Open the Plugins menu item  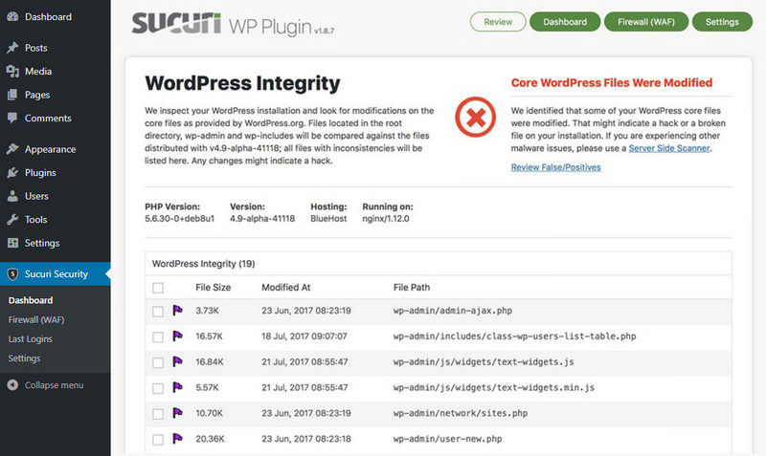(56, 173)
